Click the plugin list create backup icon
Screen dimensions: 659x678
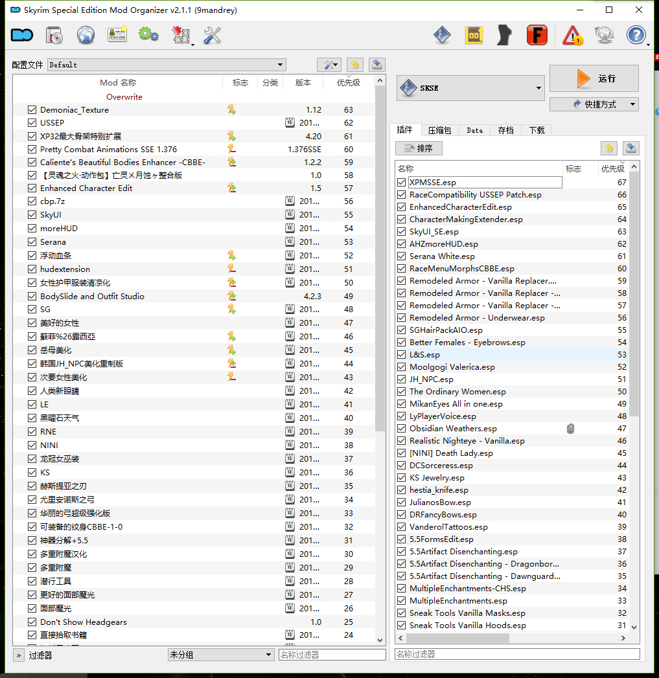[631, 148]
